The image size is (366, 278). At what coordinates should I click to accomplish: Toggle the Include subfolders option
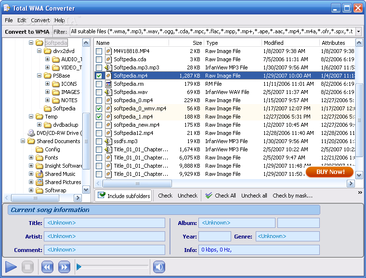click(x=123, y=196)
